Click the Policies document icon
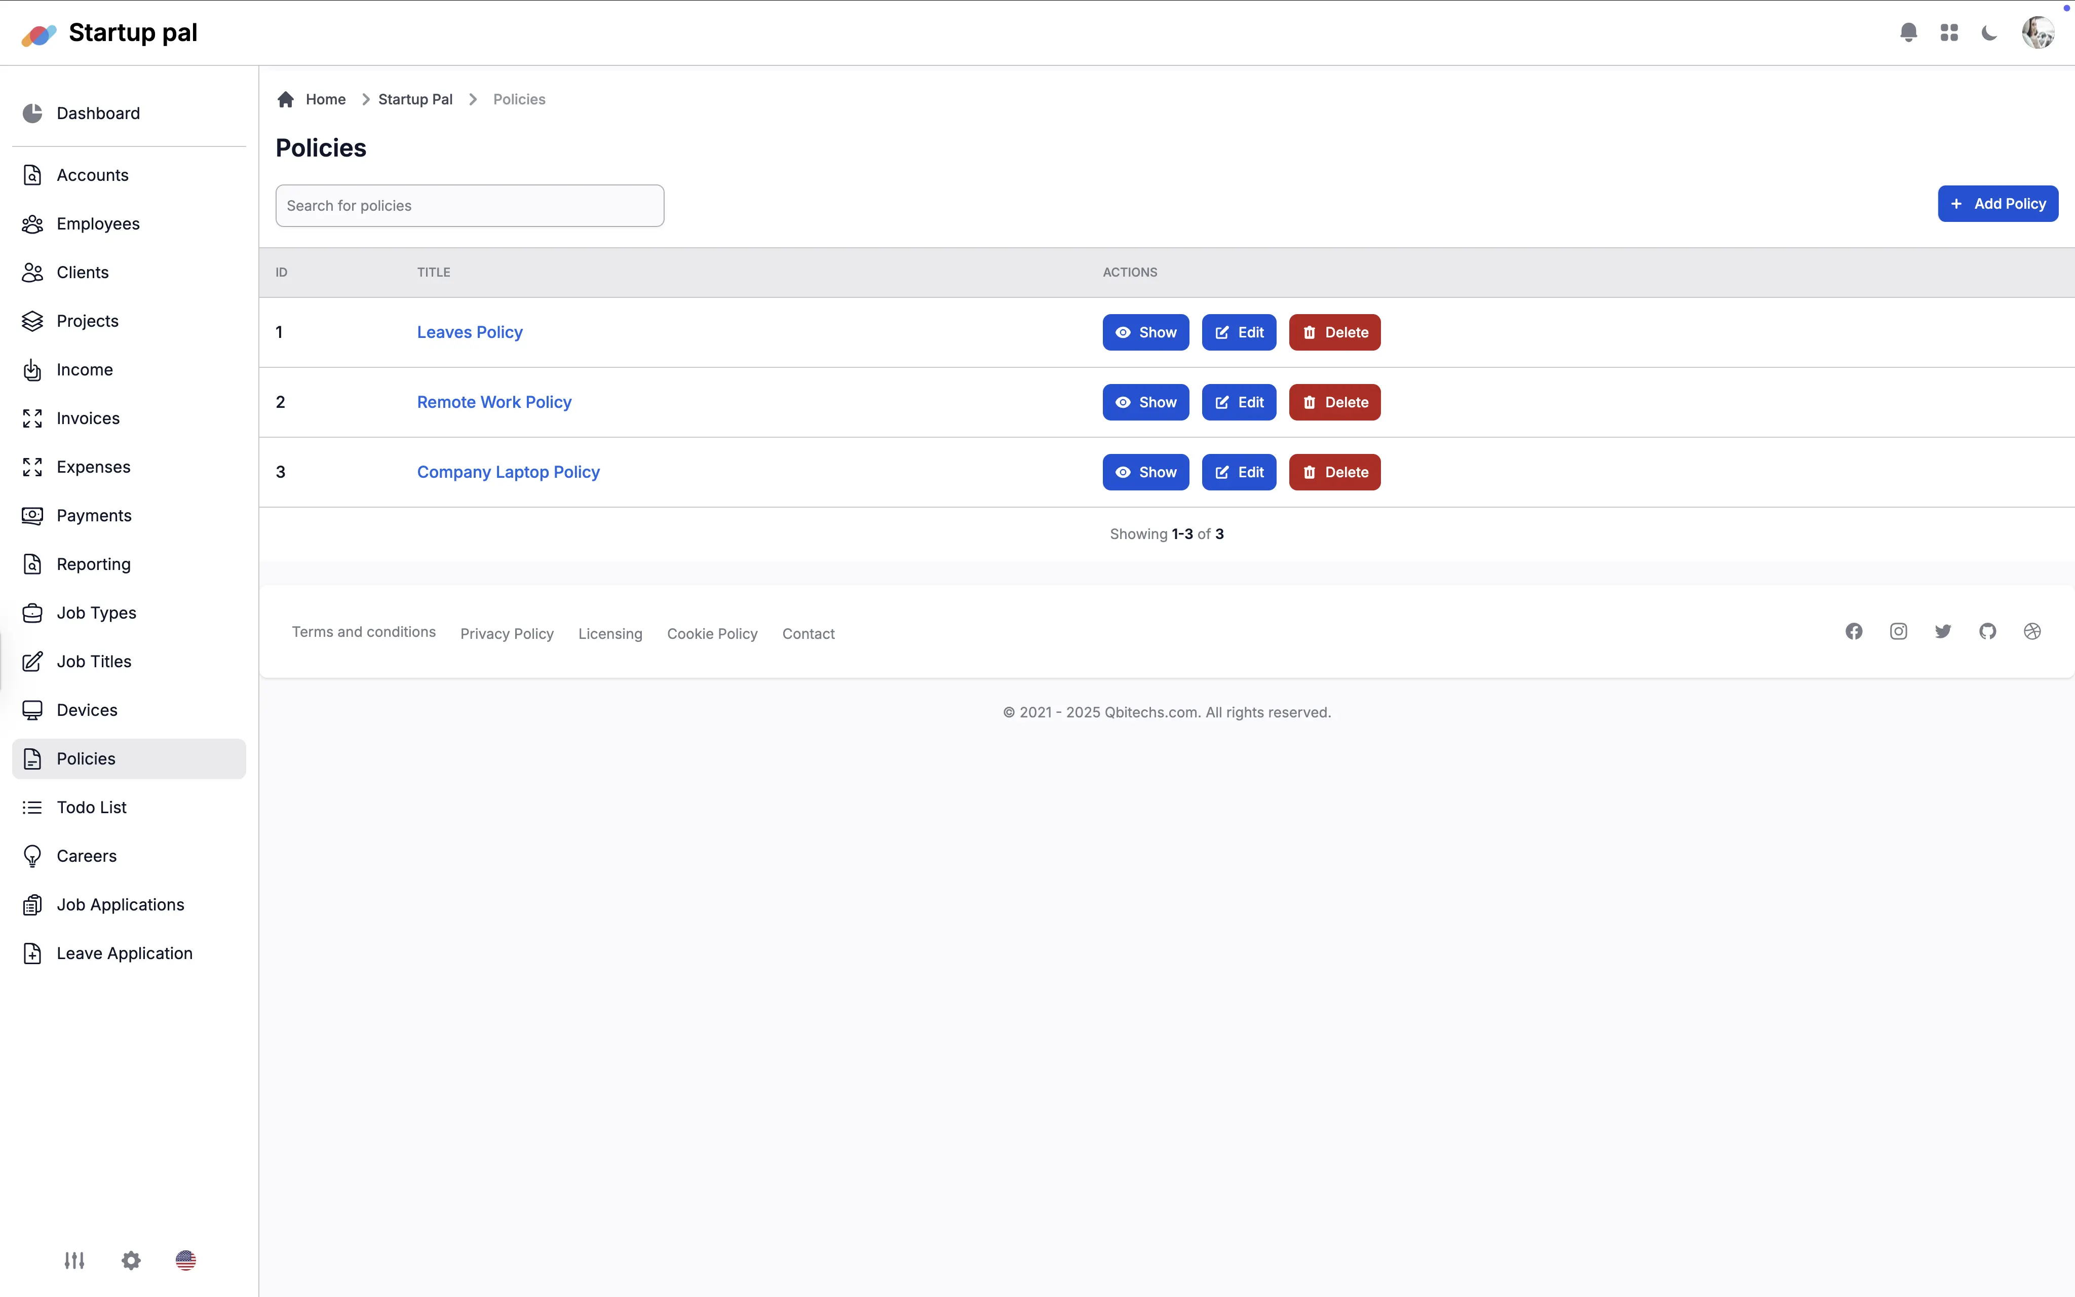The image size is (2075, 1297). coord(32,759)
